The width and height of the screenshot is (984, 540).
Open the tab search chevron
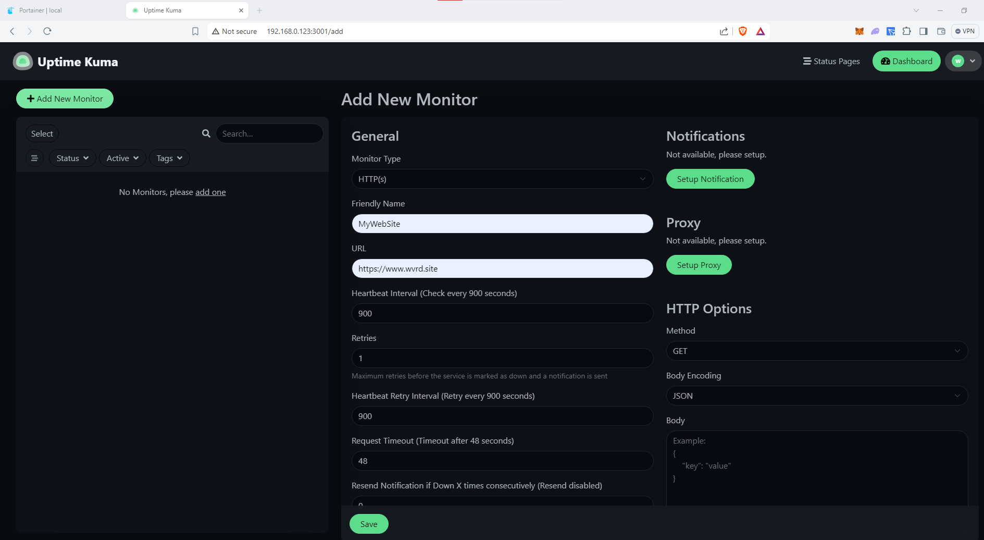click(x=916, y=10)
